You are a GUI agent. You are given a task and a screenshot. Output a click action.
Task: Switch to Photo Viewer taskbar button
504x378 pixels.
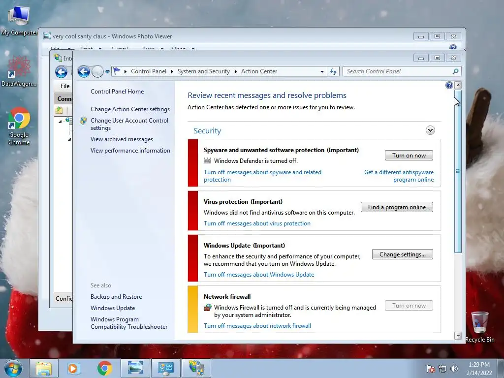[x=135, y=368]
